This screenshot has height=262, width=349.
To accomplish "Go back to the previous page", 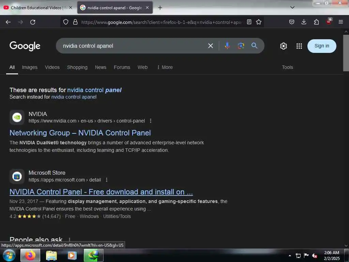I will pyautogui.click(x=8, y=22).
